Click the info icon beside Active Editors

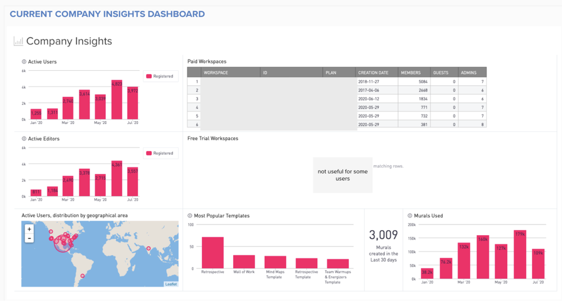(24, 139)
